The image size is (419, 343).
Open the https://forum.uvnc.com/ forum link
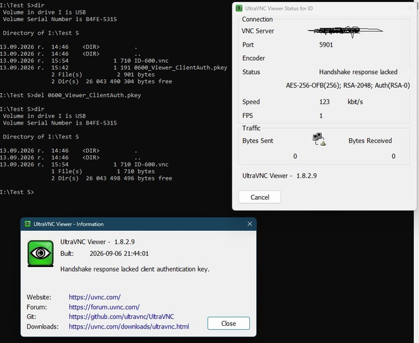(104, 307)
